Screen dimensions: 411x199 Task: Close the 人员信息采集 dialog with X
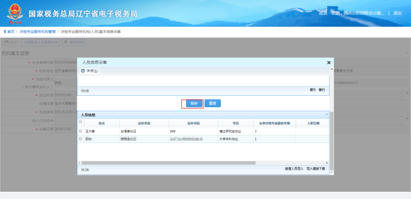click(x=329, y=63)
